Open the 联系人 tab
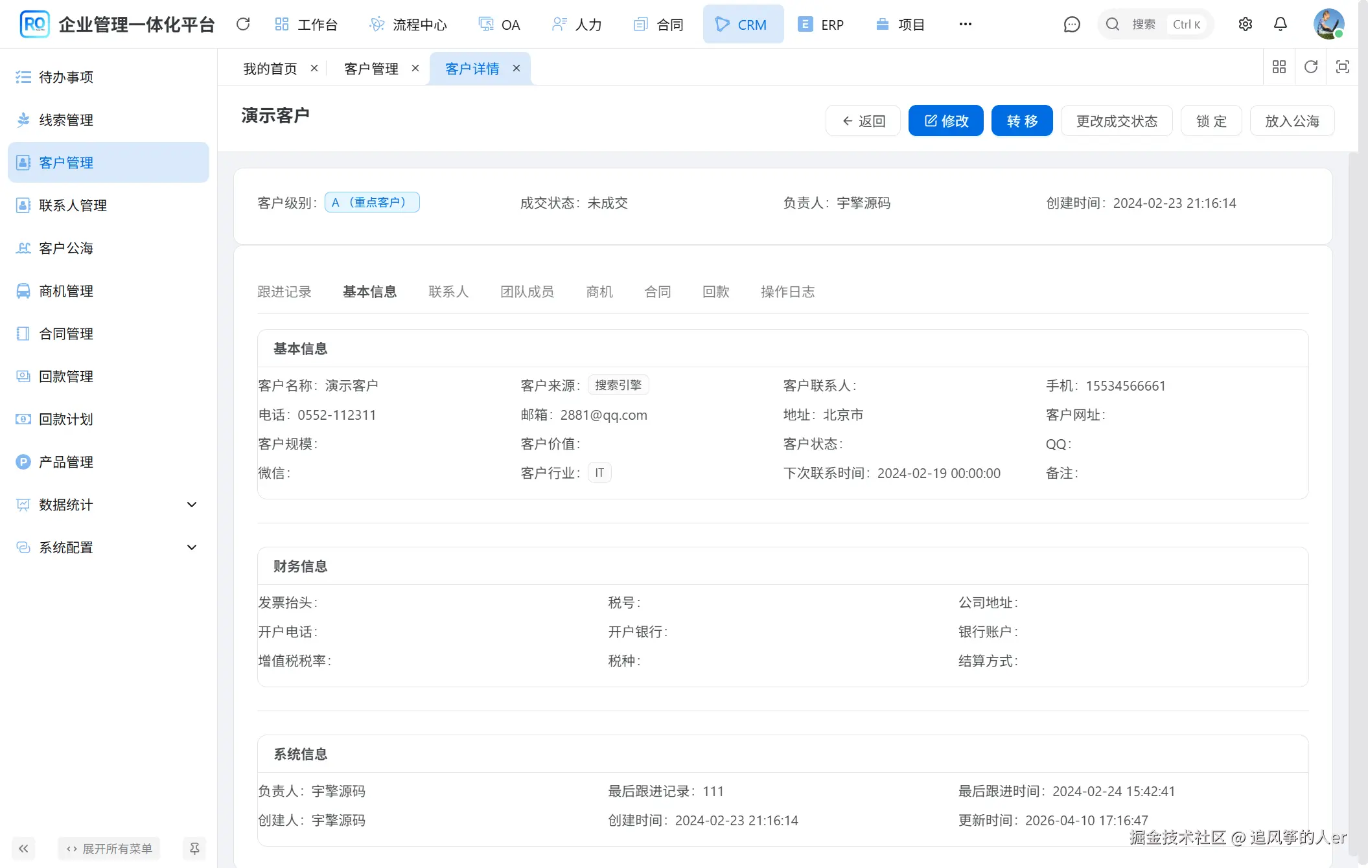The image size is (1368, 868). point(448,292)
